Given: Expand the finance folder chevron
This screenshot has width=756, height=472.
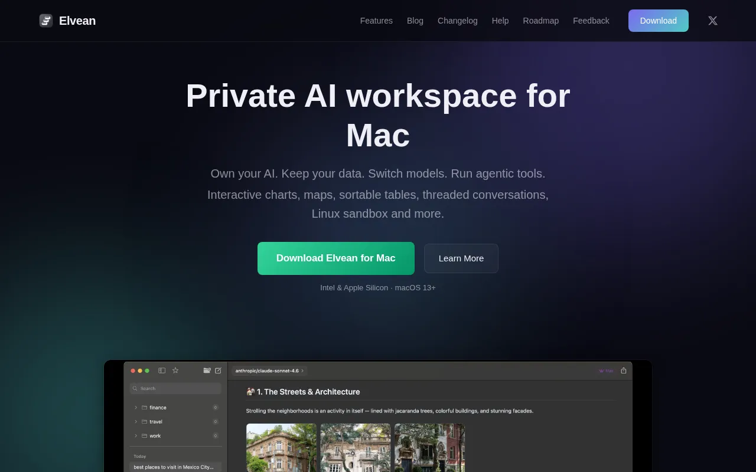Looking at the screenshot, I should pos(136,408).
